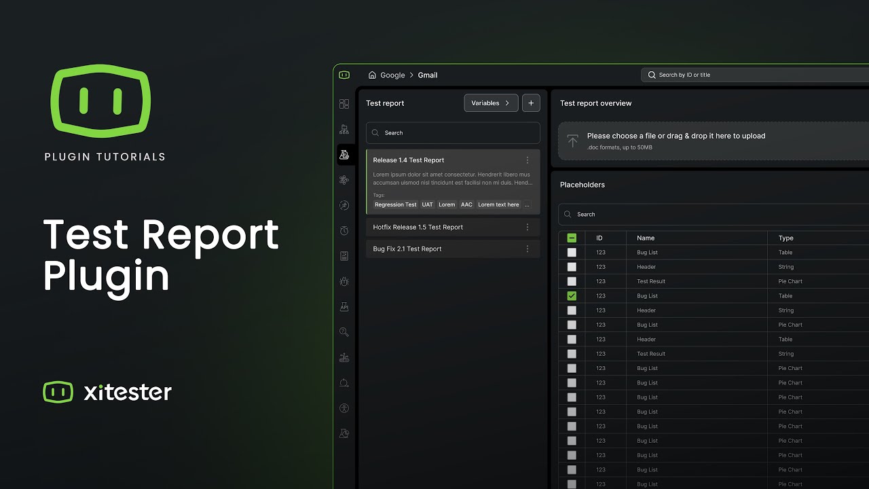
Task: Click Pie Chart type in first Test Result row
Action: pos(790,281)
